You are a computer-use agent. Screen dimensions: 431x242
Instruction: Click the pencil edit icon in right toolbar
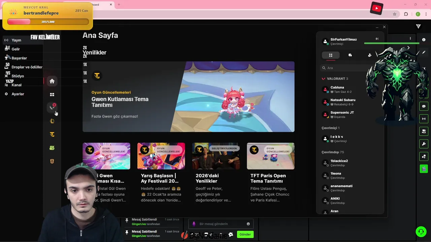tap(424, 52)
